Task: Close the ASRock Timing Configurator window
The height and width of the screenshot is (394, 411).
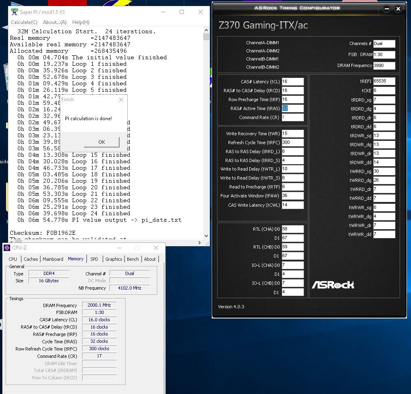Action: (398, 9)
